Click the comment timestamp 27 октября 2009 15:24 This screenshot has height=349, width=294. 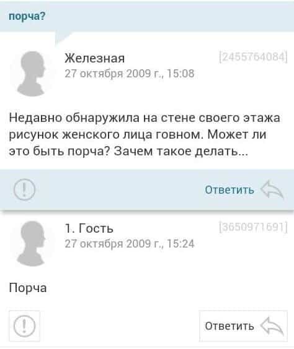[130, 244]
